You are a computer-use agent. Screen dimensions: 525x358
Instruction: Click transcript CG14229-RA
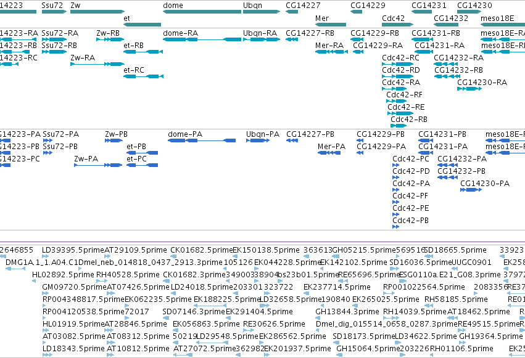point(358,52)
